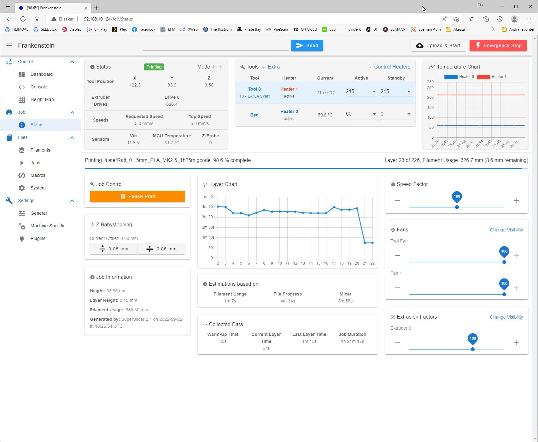
Task: Click the Job printer icon
Action: (9, 112)
